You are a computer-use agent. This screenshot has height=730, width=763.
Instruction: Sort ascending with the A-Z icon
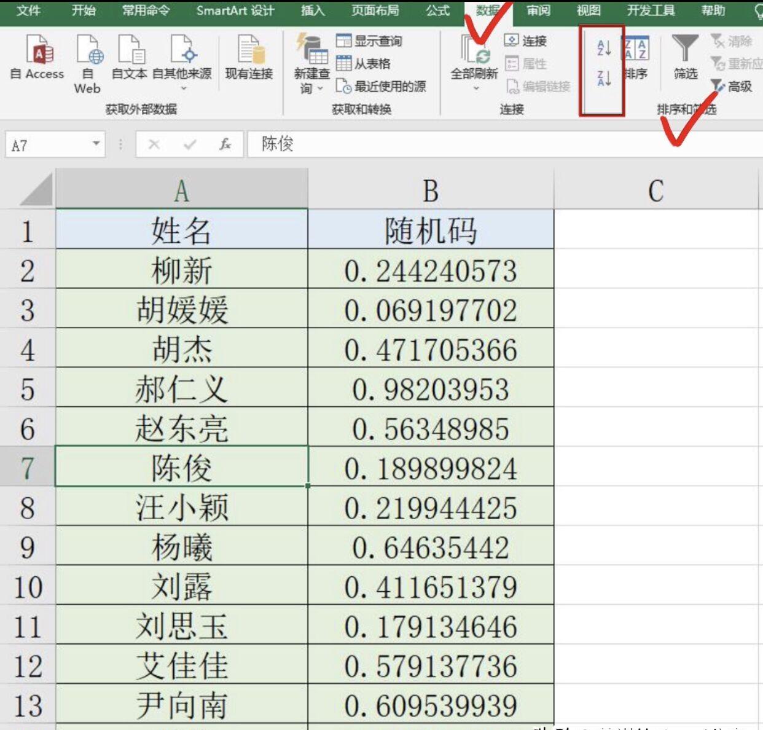pos(603,47)
